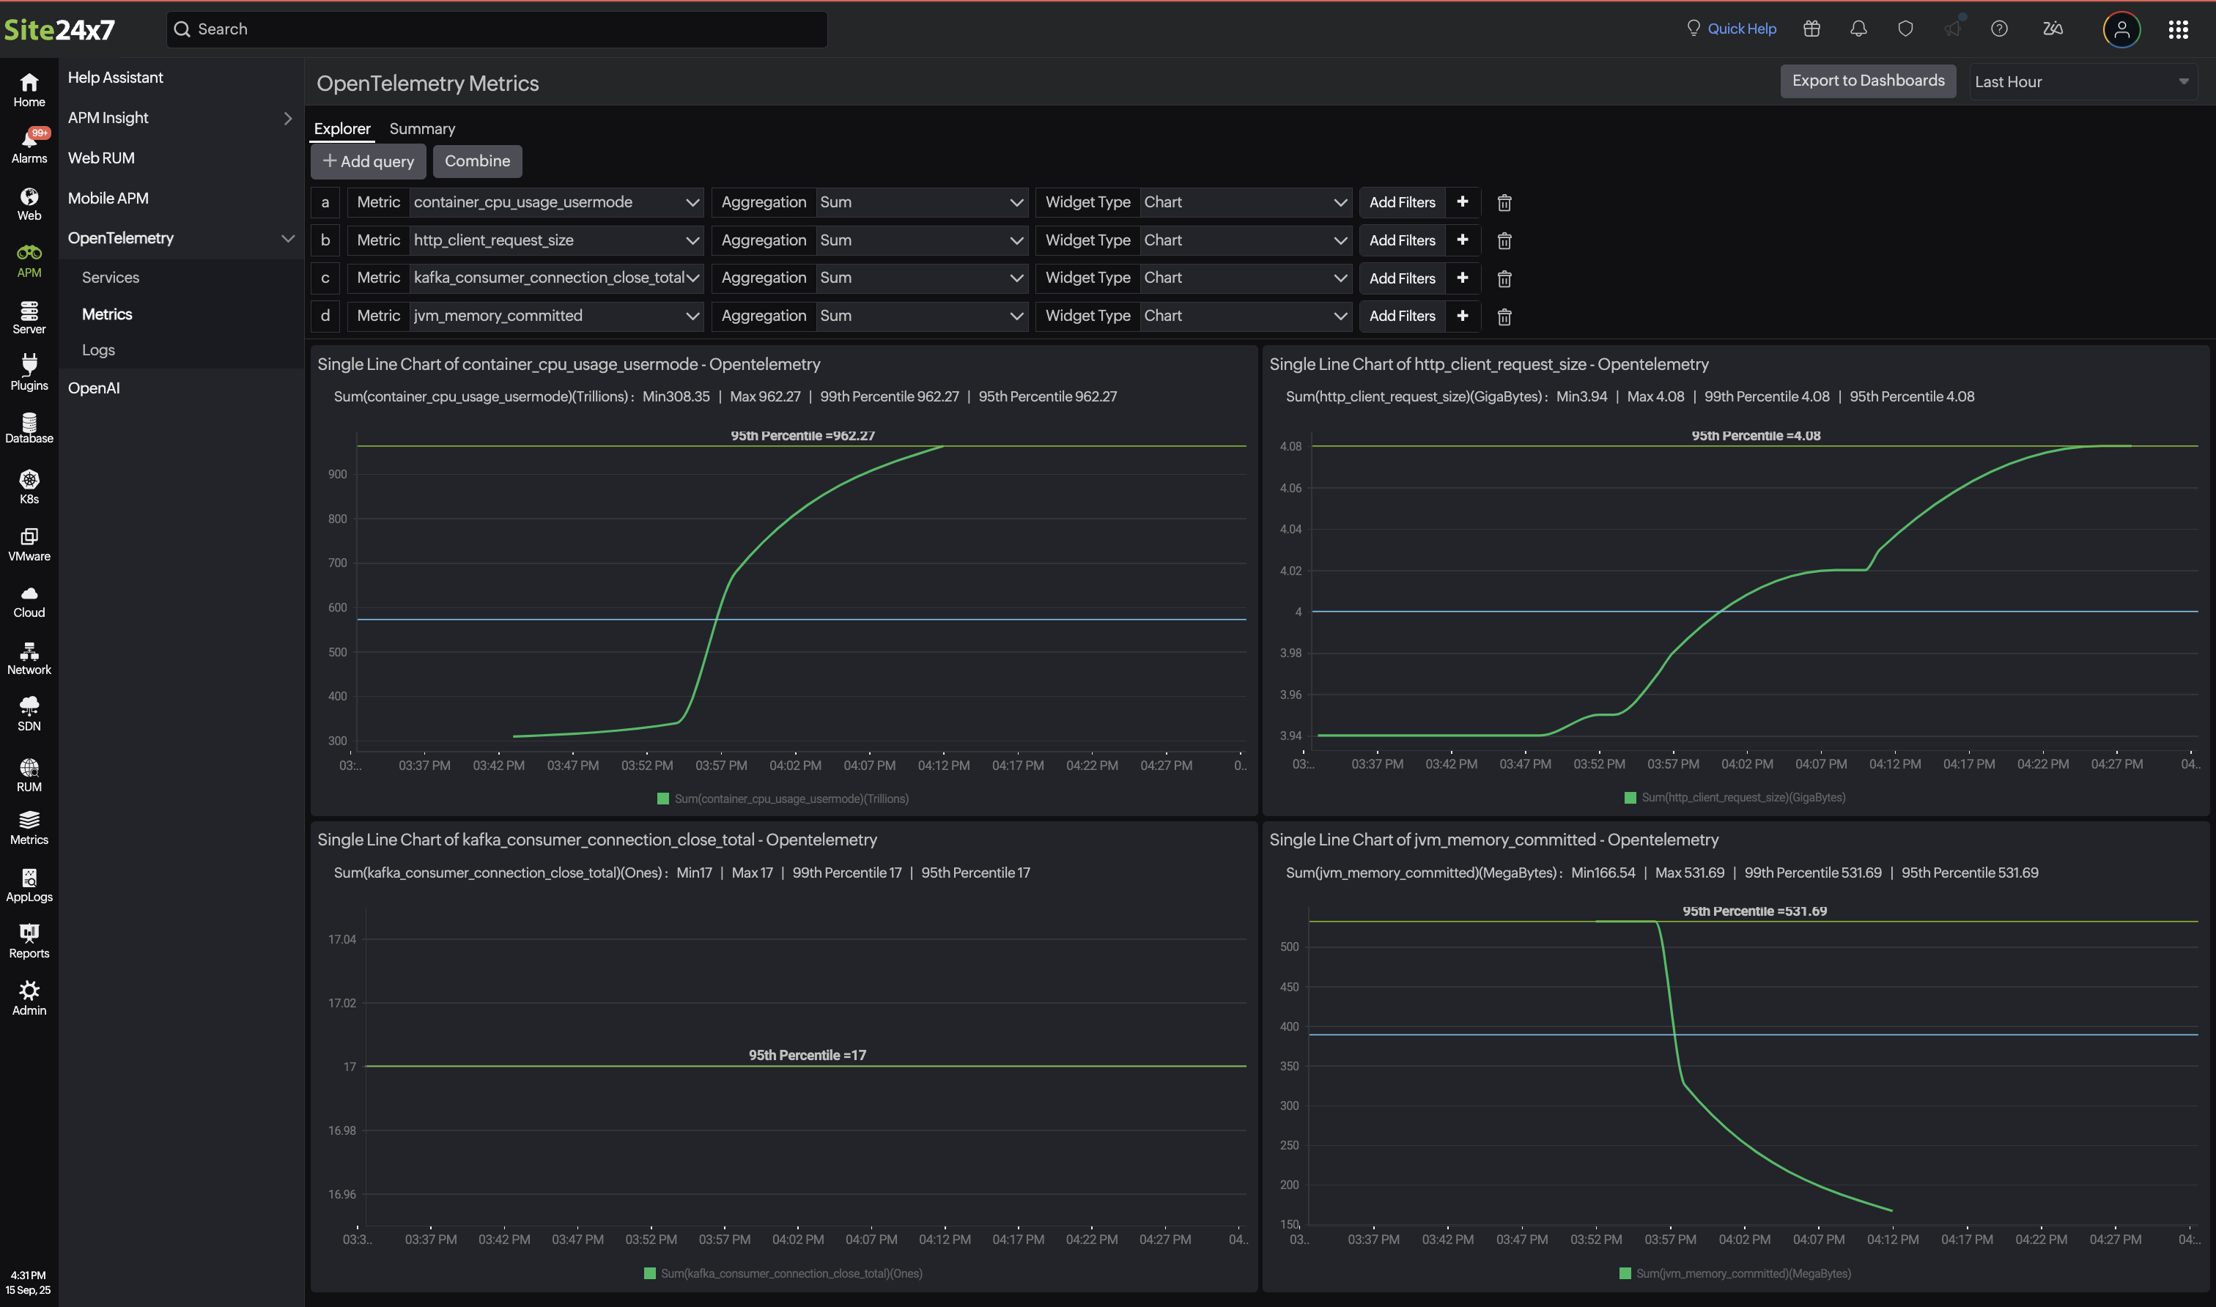Delete query b with trash icon

click(x=1504, y=240)
